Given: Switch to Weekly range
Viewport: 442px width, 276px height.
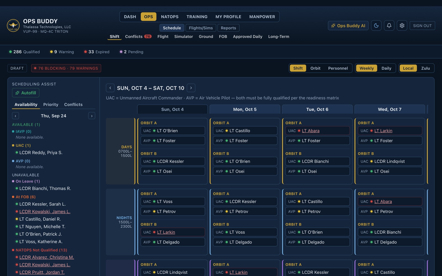Looking at the screenshot, I should click(x=367, y=68).
